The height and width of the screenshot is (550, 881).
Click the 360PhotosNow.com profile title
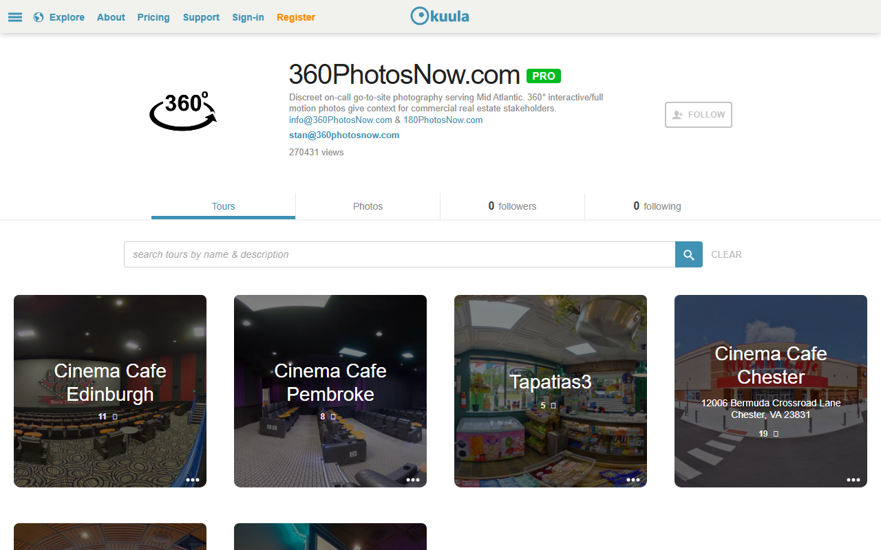click(x=405, y=74)
